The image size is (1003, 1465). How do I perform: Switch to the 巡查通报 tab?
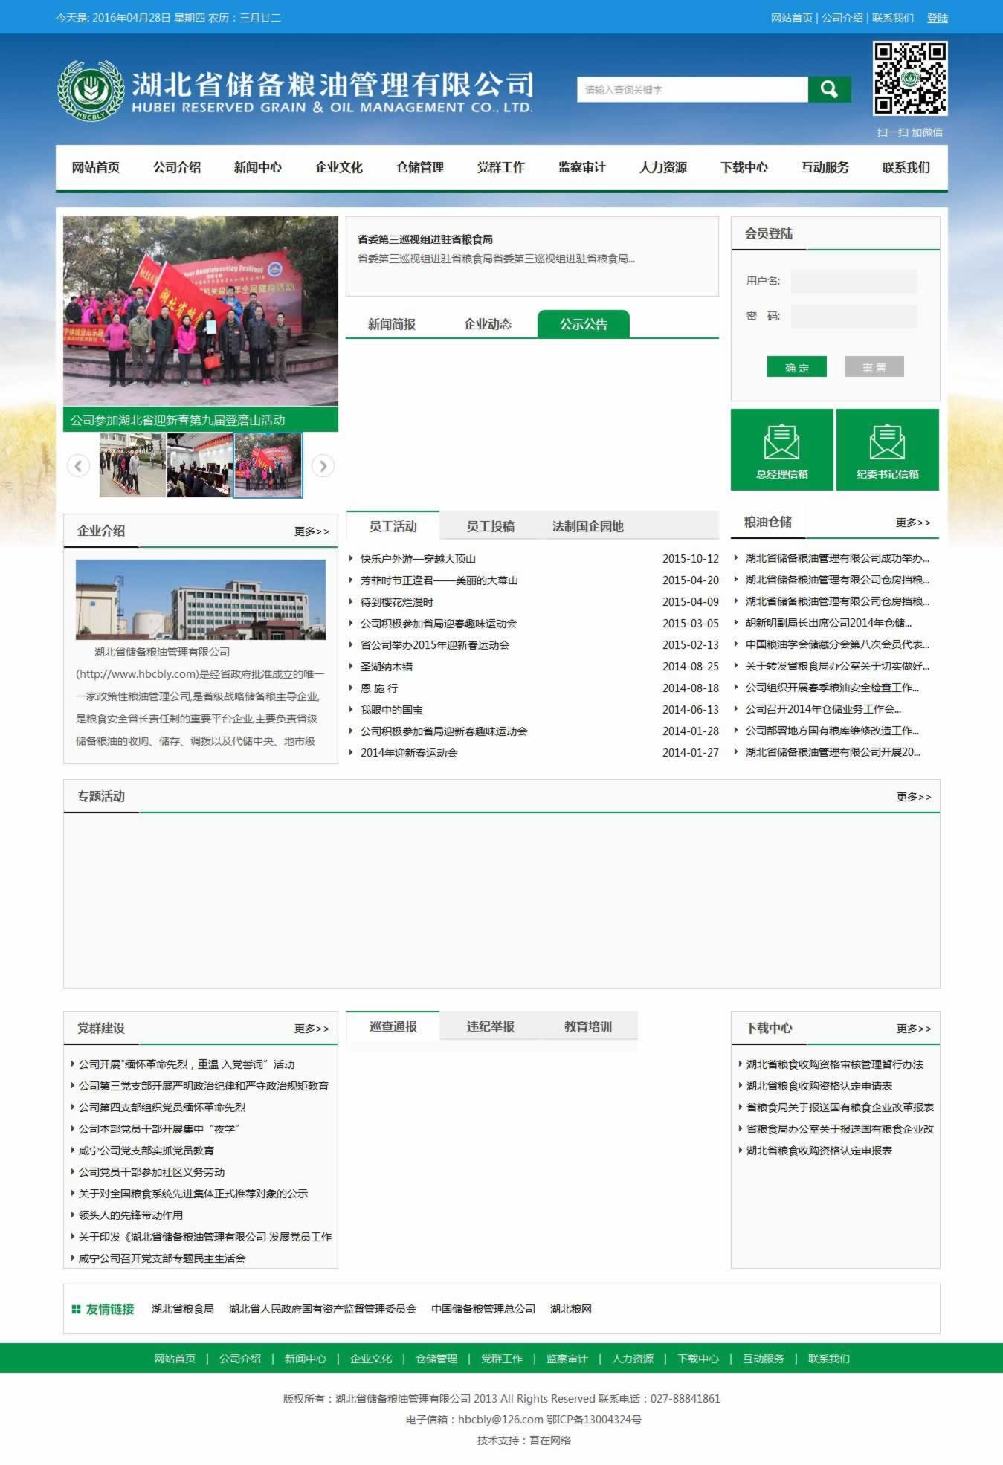click(393, 1026)
